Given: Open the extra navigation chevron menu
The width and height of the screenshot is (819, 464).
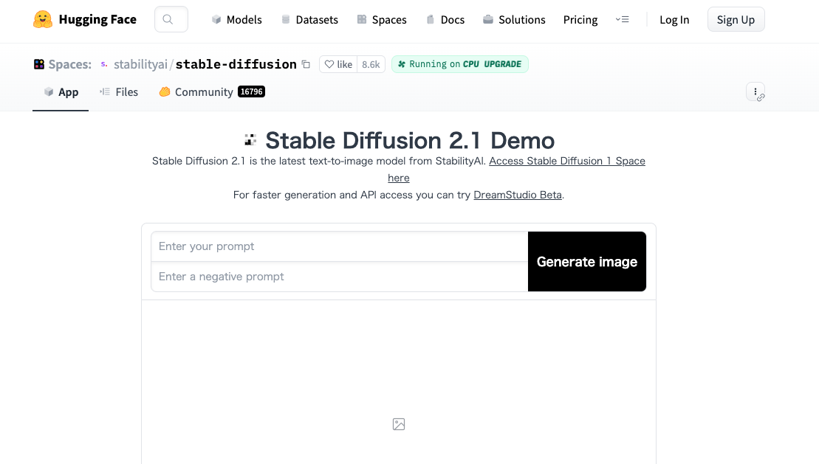Looking at the screenshot, I should coord(623,20).
